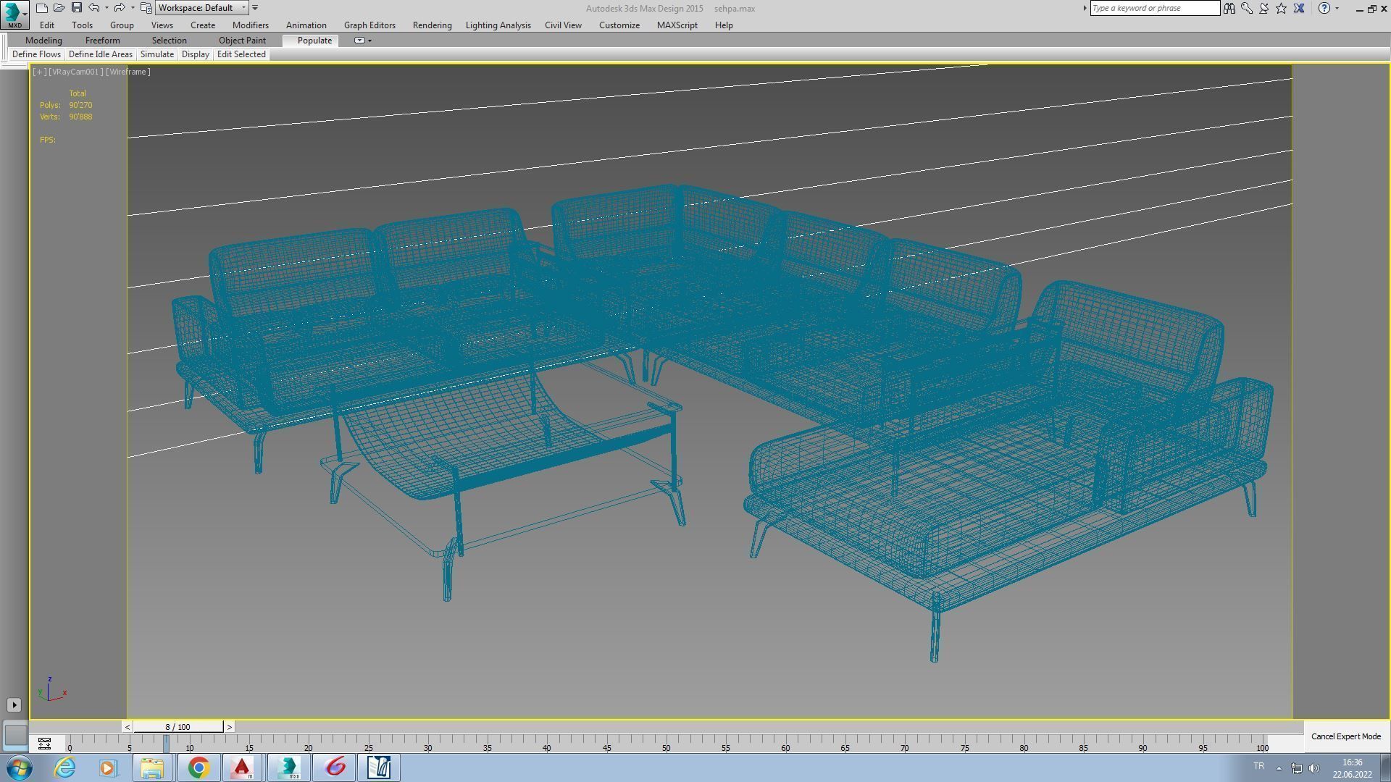Click the play arrow at viewport left edge

(14, 705)
